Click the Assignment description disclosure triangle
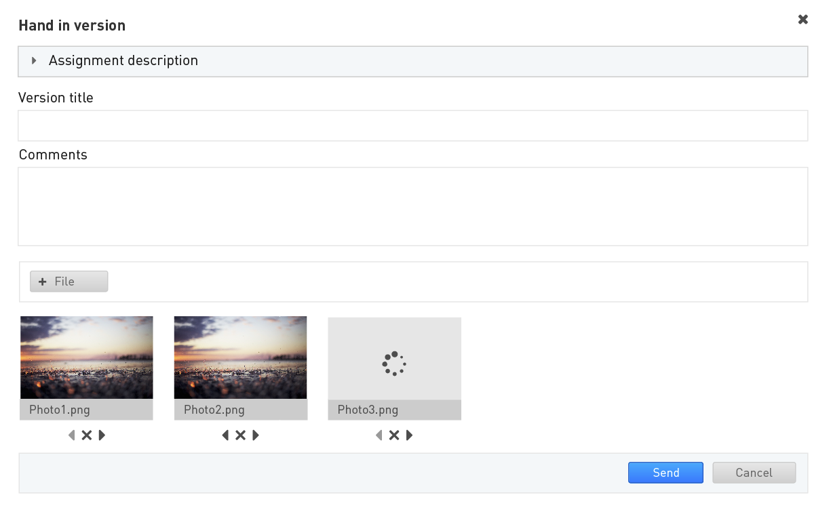This screenshot has width=829, height=508. pos(34,61)
